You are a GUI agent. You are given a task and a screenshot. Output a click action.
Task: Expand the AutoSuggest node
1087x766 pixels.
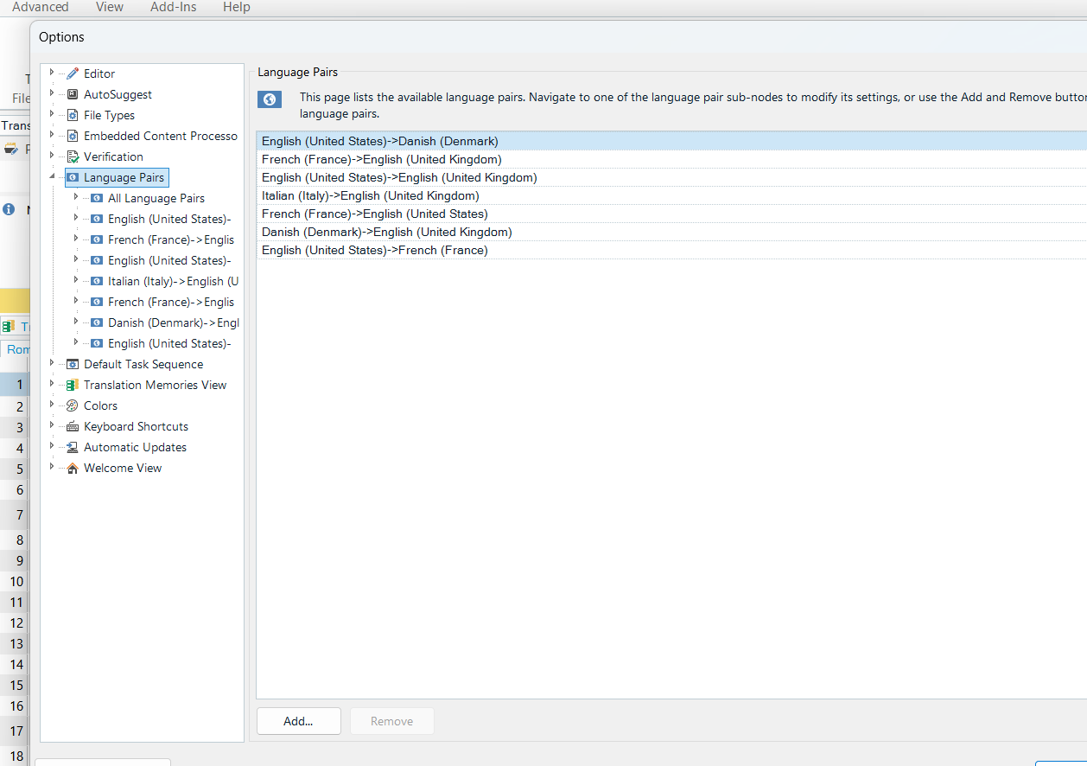coord(52,93)
